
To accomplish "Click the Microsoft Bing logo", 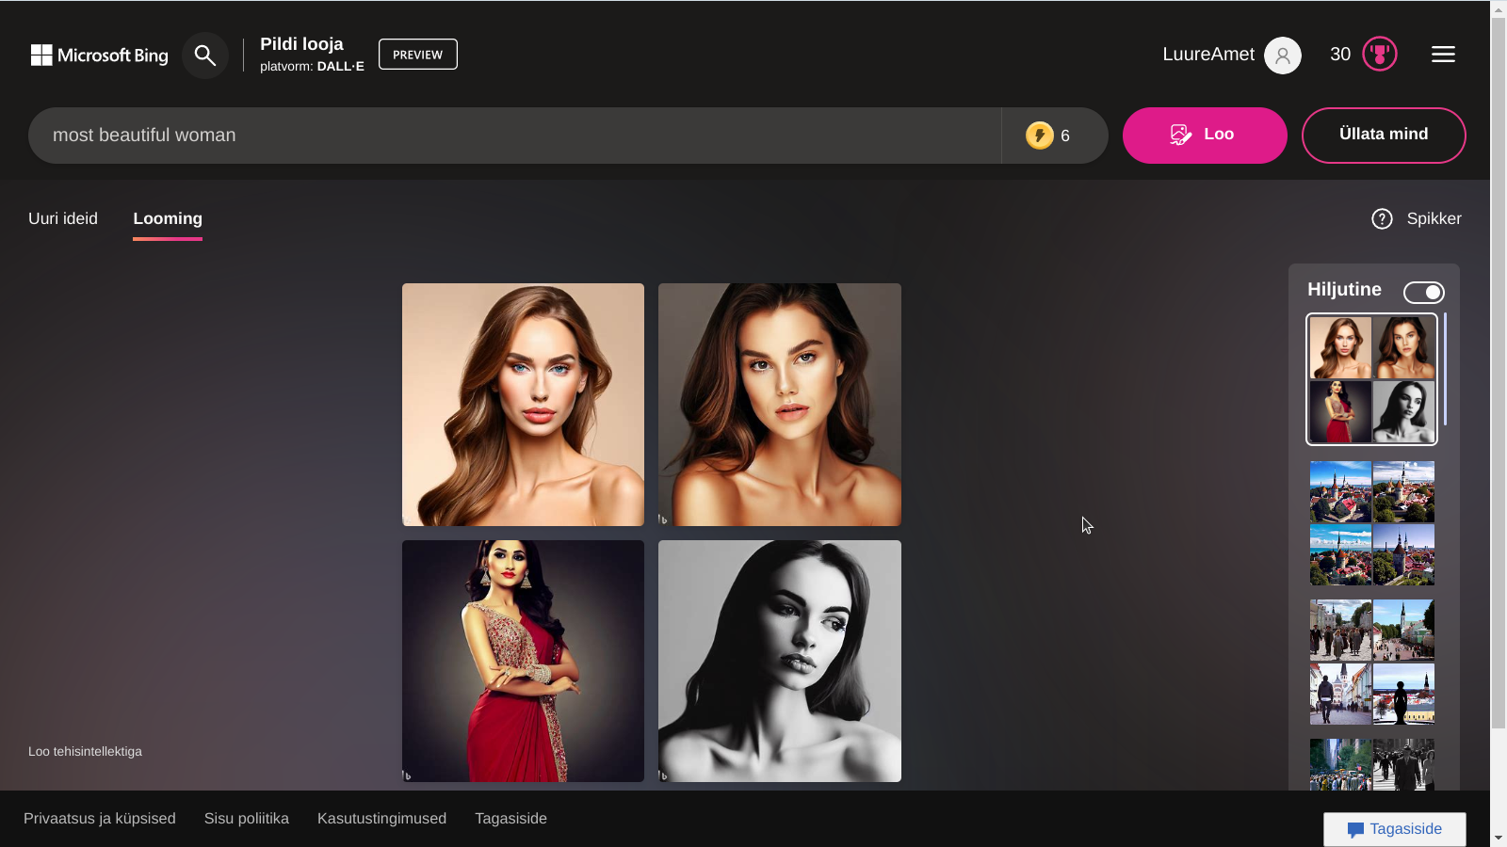I will 100,56.
